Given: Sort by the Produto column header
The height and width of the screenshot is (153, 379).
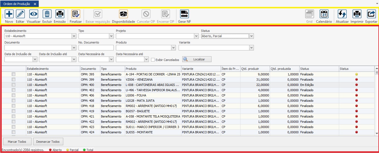Looking at the screenshot, I should point(153,69).
